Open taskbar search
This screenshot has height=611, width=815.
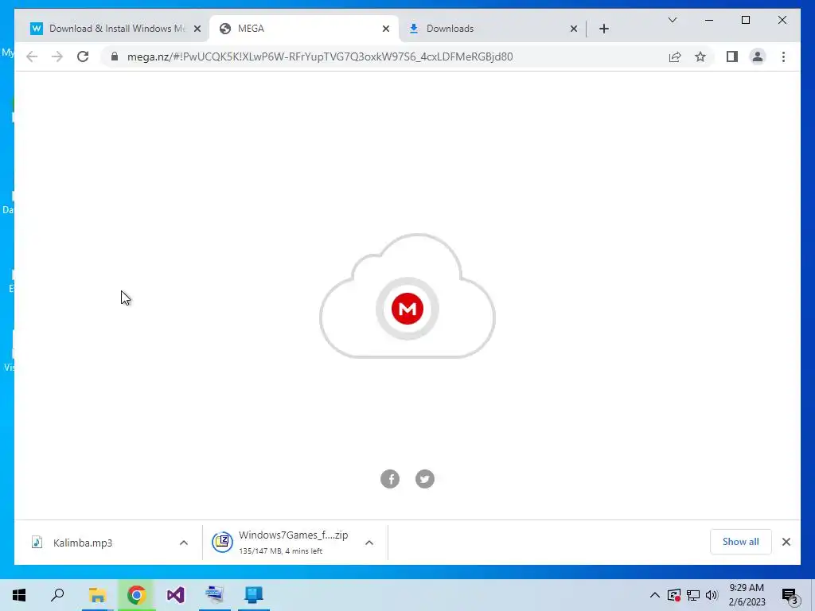point(57,595)
